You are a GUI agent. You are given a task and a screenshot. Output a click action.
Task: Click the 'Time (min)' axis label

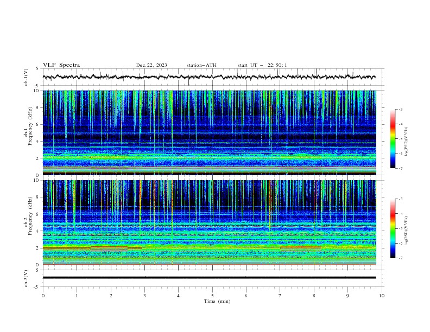pos(217,301)
